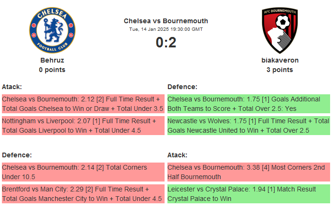Screen dimensions: 332x218
Task: Click the AFC Bournemouth club badge
Action: [x=280, y=30]
